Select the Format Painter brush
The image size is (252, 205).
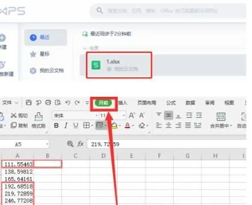pos(39,116)
